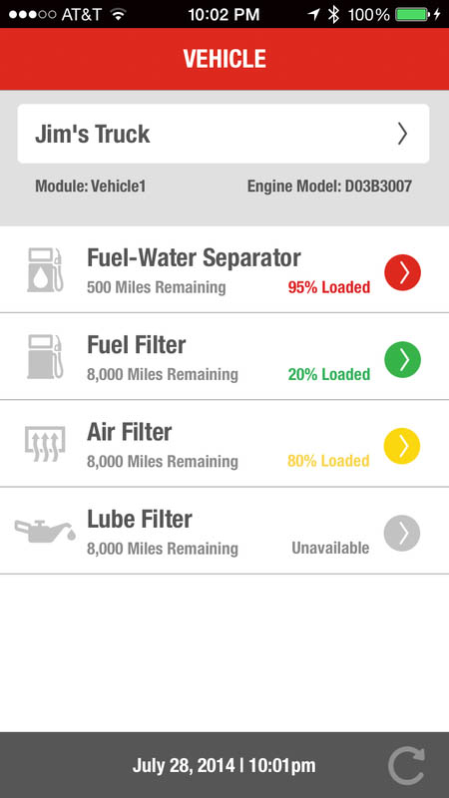
Task: Select the Air Filter row title
Action: click(x=130, y=433)
